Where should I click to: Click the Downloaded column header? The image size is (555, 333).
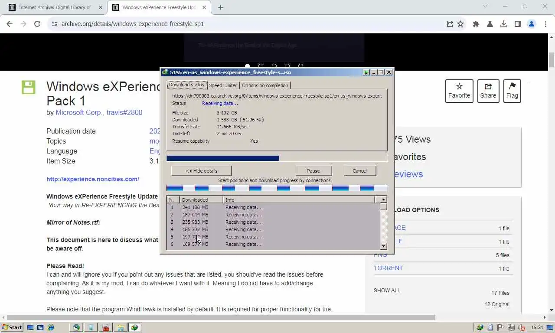tap(201, 200)
